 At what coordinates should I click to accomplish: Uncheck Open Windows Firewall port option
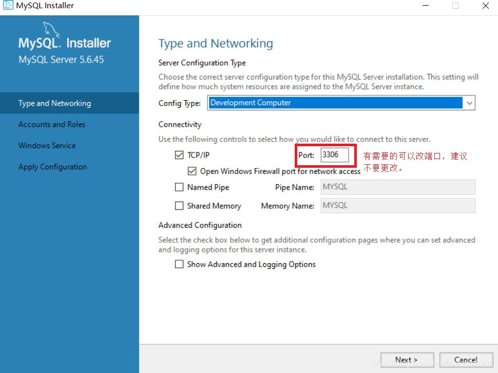pos(192,171)
